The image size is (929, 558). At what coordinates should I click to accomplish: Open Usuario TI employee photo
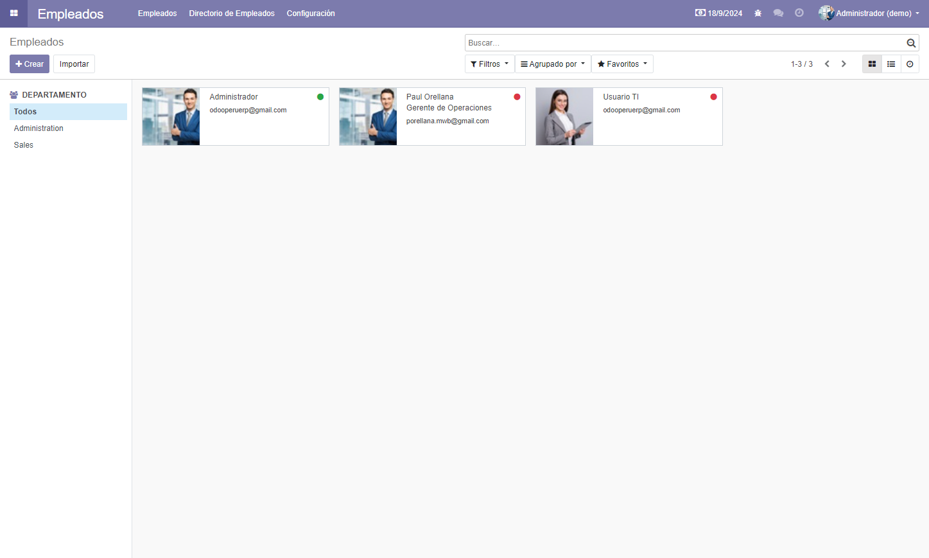(564, 117)
